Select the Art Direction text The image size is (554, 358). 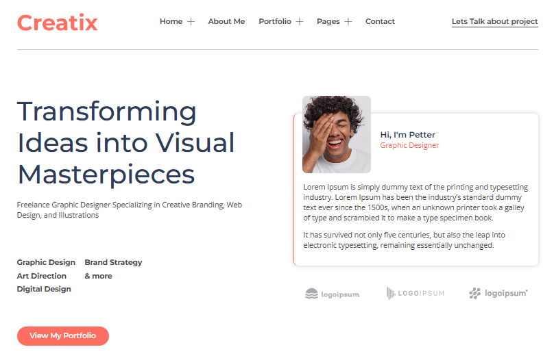tap(42, 276)
